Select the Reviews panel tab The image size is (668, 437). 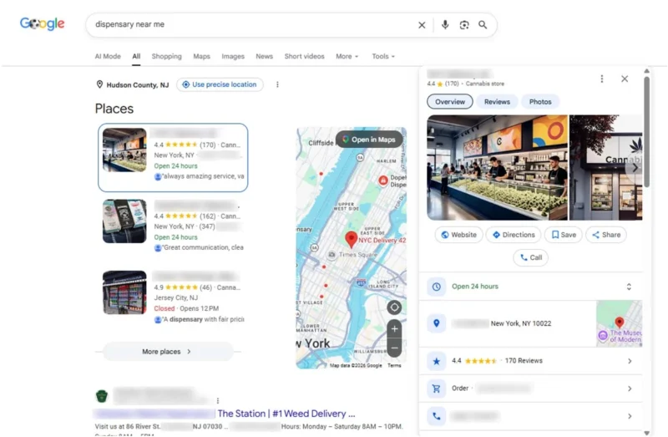click(497, 102)
